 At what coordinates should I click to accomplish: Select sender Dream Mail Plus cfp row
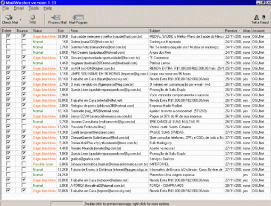104,143
